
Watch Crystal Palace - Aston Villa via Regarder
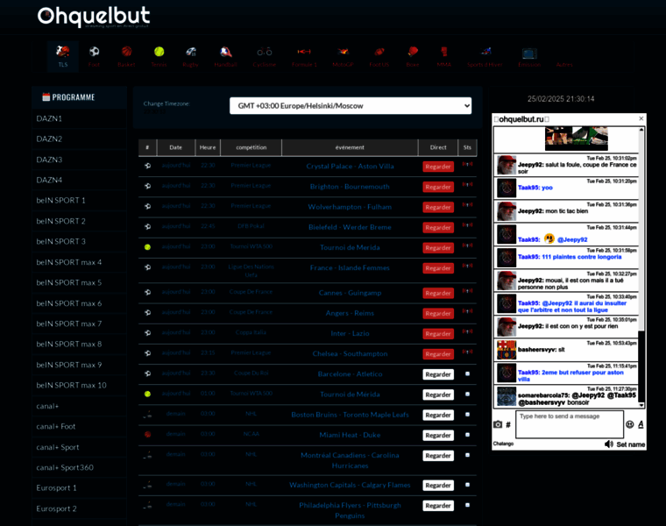tap(438, 167)
